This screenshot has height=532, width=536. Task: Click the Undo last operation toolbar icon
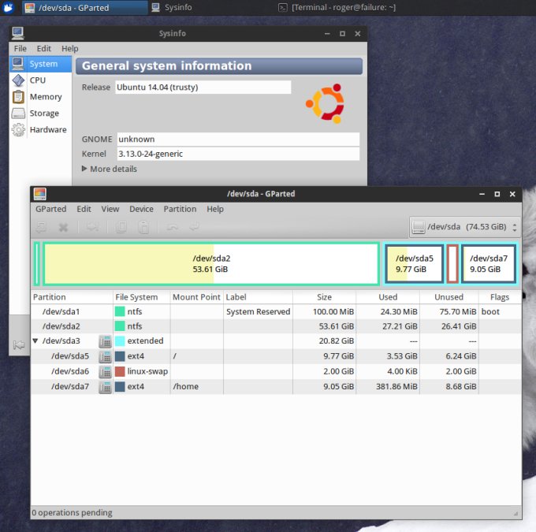coord(173,227)
